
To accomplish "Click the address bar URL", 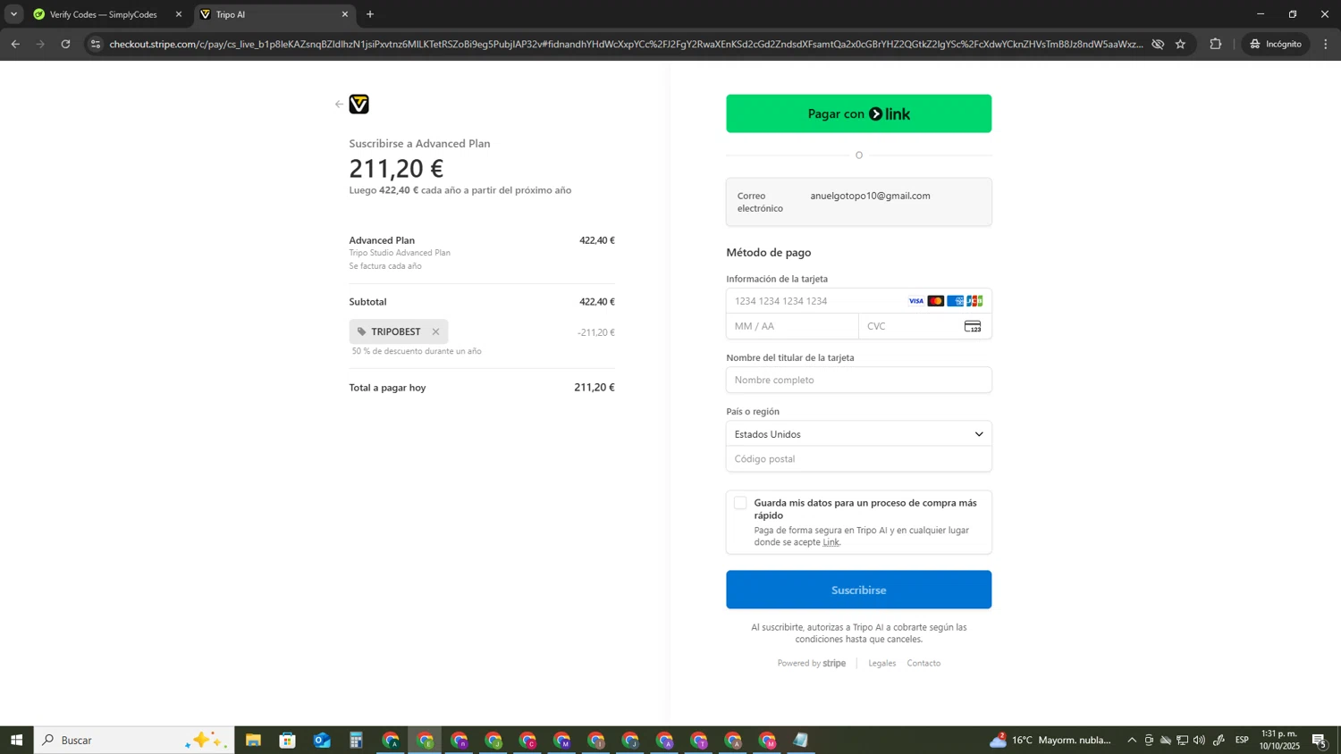I will tap(626, 44).
